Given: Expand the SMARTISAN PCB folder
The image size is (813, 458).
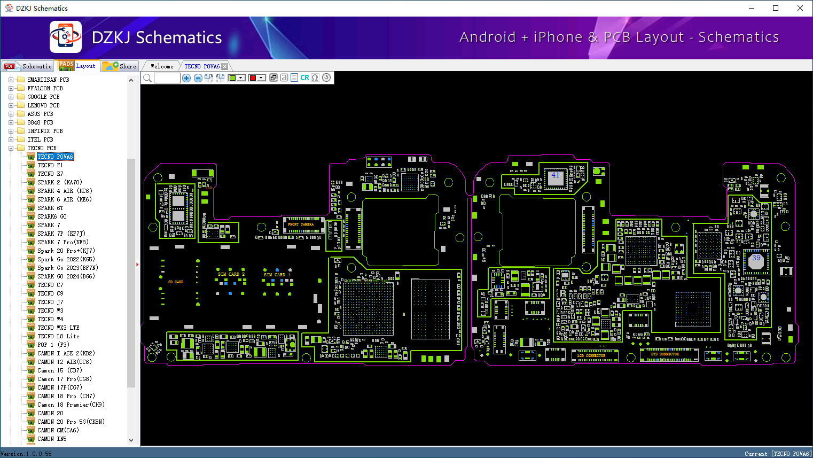Looking at the screenshot, I should 11,80.
